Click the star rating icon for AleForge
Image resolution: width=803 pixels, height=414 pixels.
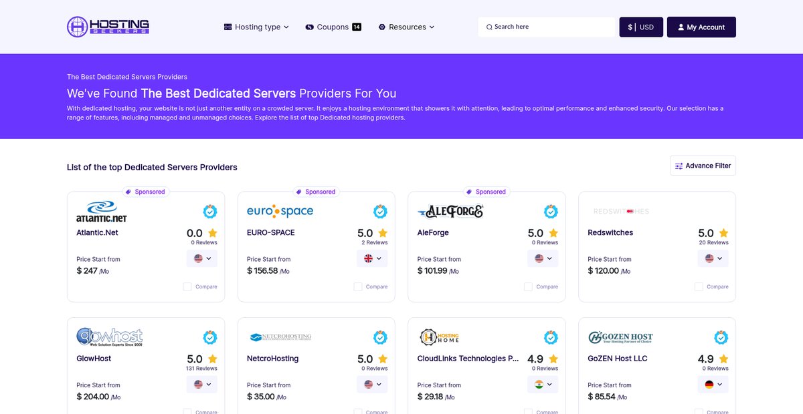[x=553, y=233]
